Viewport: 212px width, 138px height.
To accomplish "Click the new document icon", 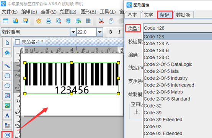I will click(5, 21).
